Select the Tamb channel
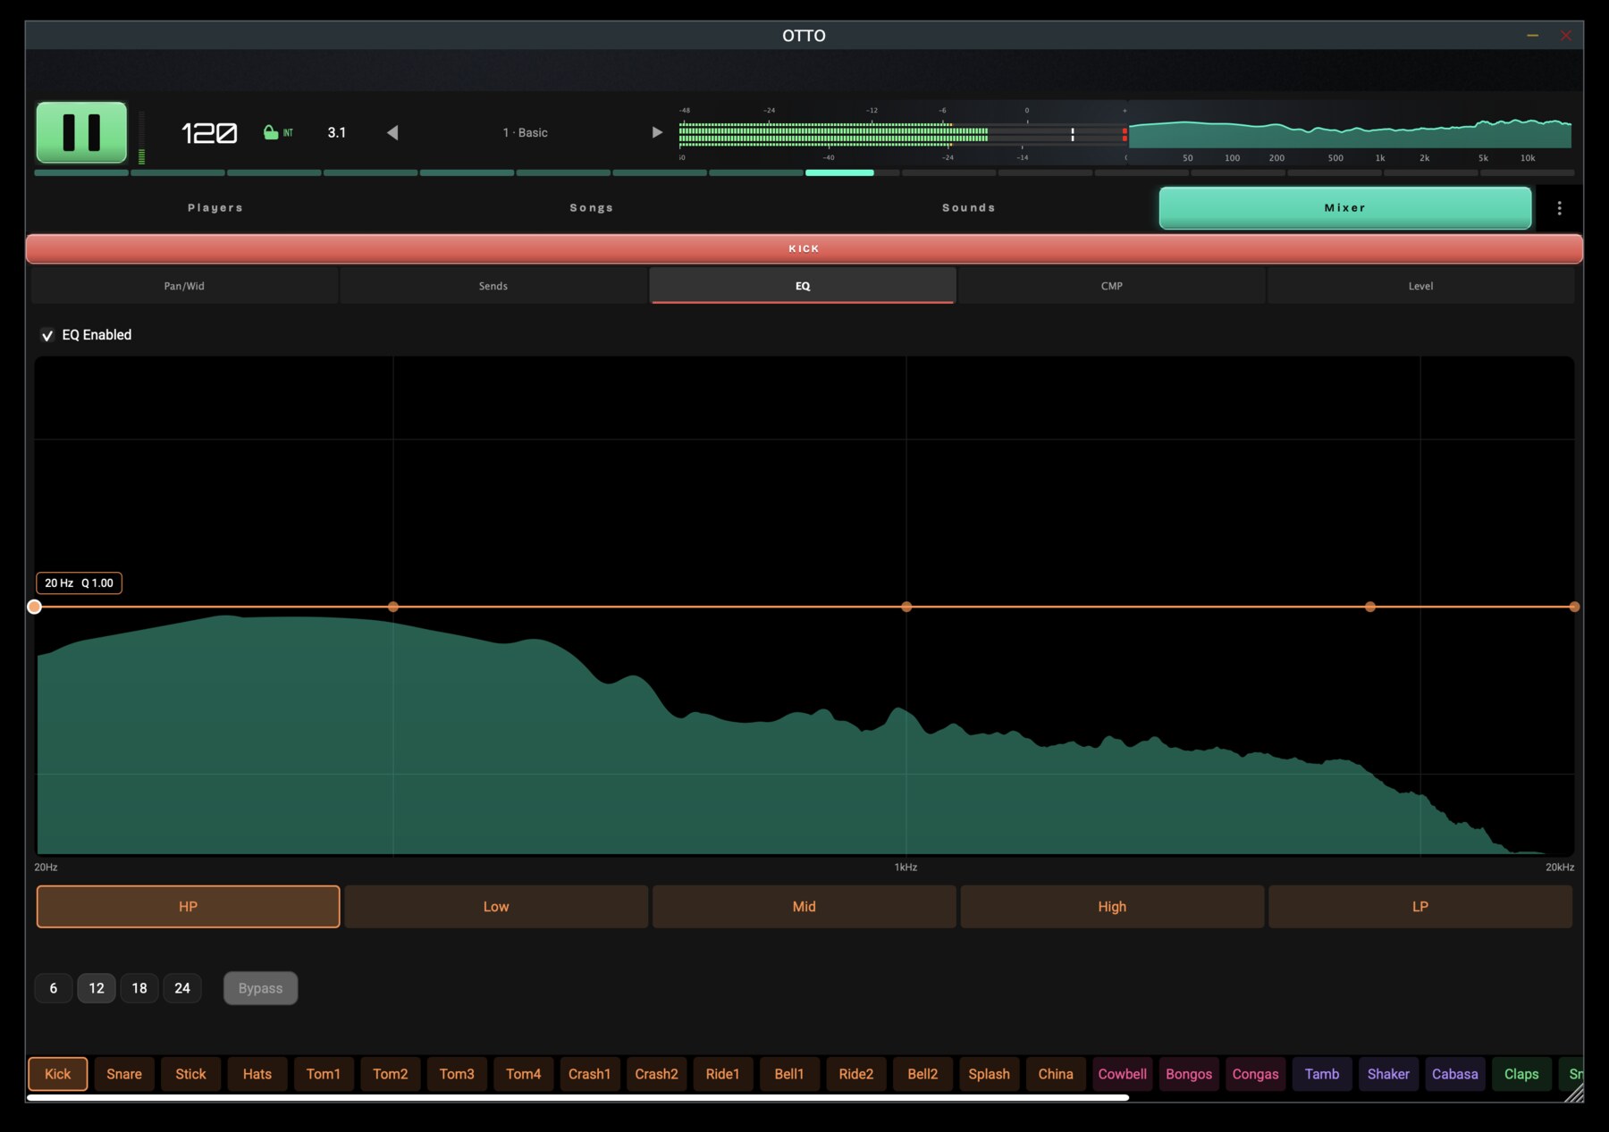Viewport: 1609px width, 1132px height. coord(1322,1074)
